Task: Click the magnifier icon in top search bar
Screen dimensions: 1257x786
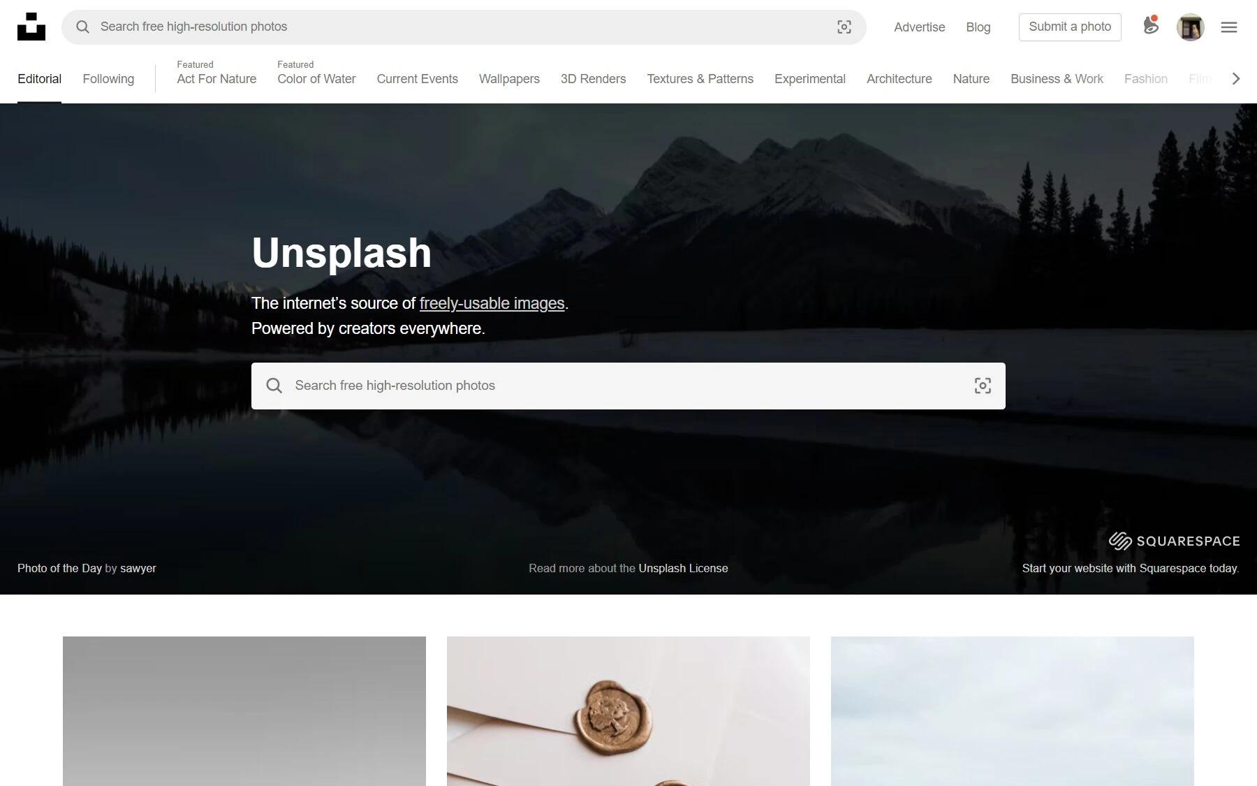Action: click(x=82, y=27)
